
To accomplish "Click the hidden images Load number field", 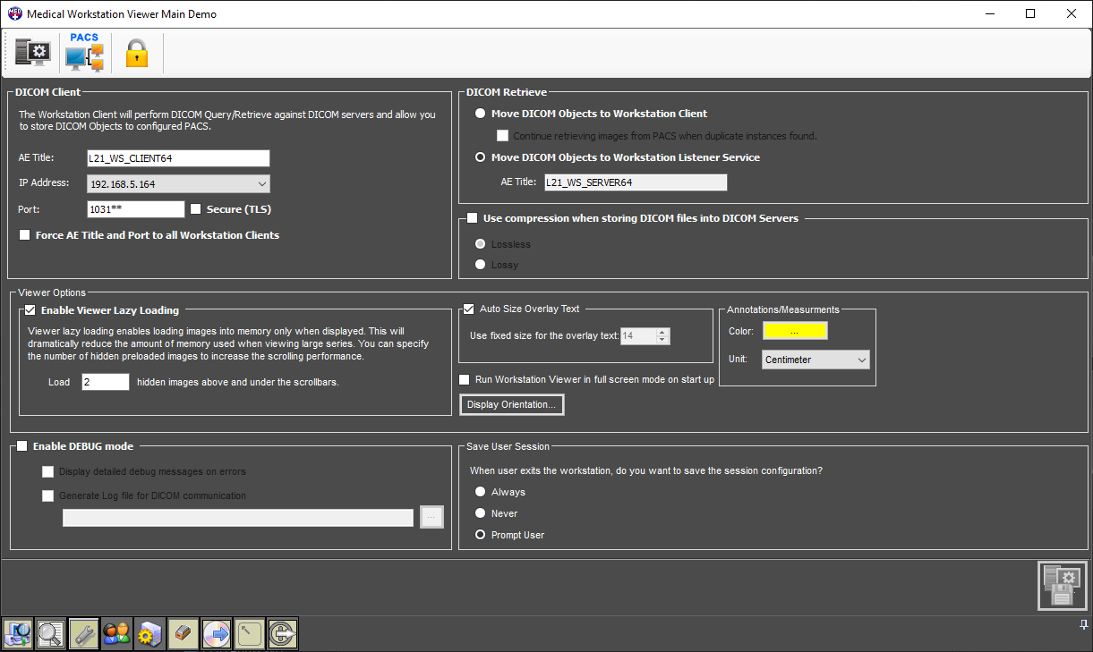I will [105, 382].
